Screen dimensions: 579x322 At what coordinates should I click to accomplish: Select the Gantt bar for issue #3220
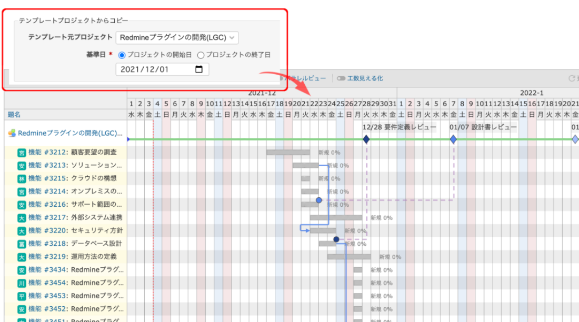tap(323, 230)
